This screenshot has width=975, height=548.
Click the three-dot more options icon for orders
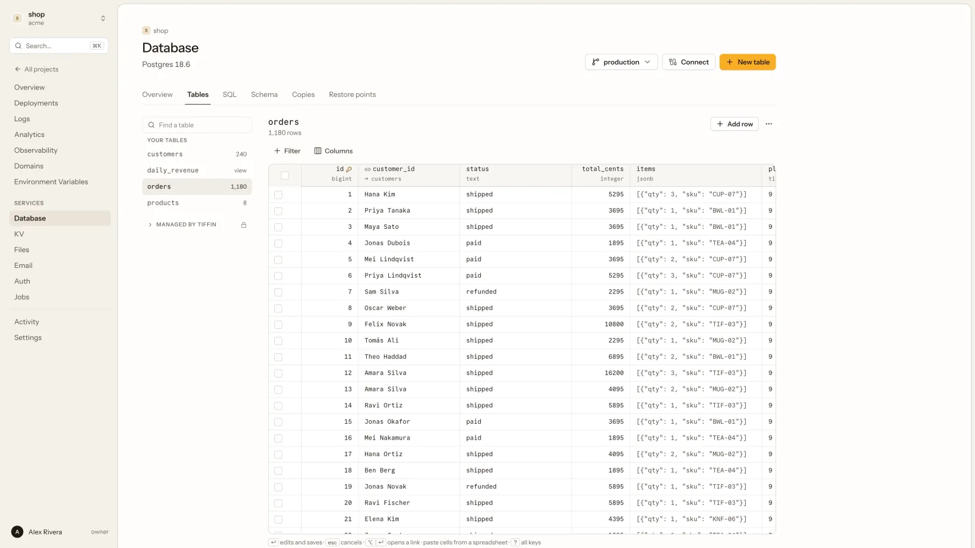pyautogui.click(x=768, y=124)
